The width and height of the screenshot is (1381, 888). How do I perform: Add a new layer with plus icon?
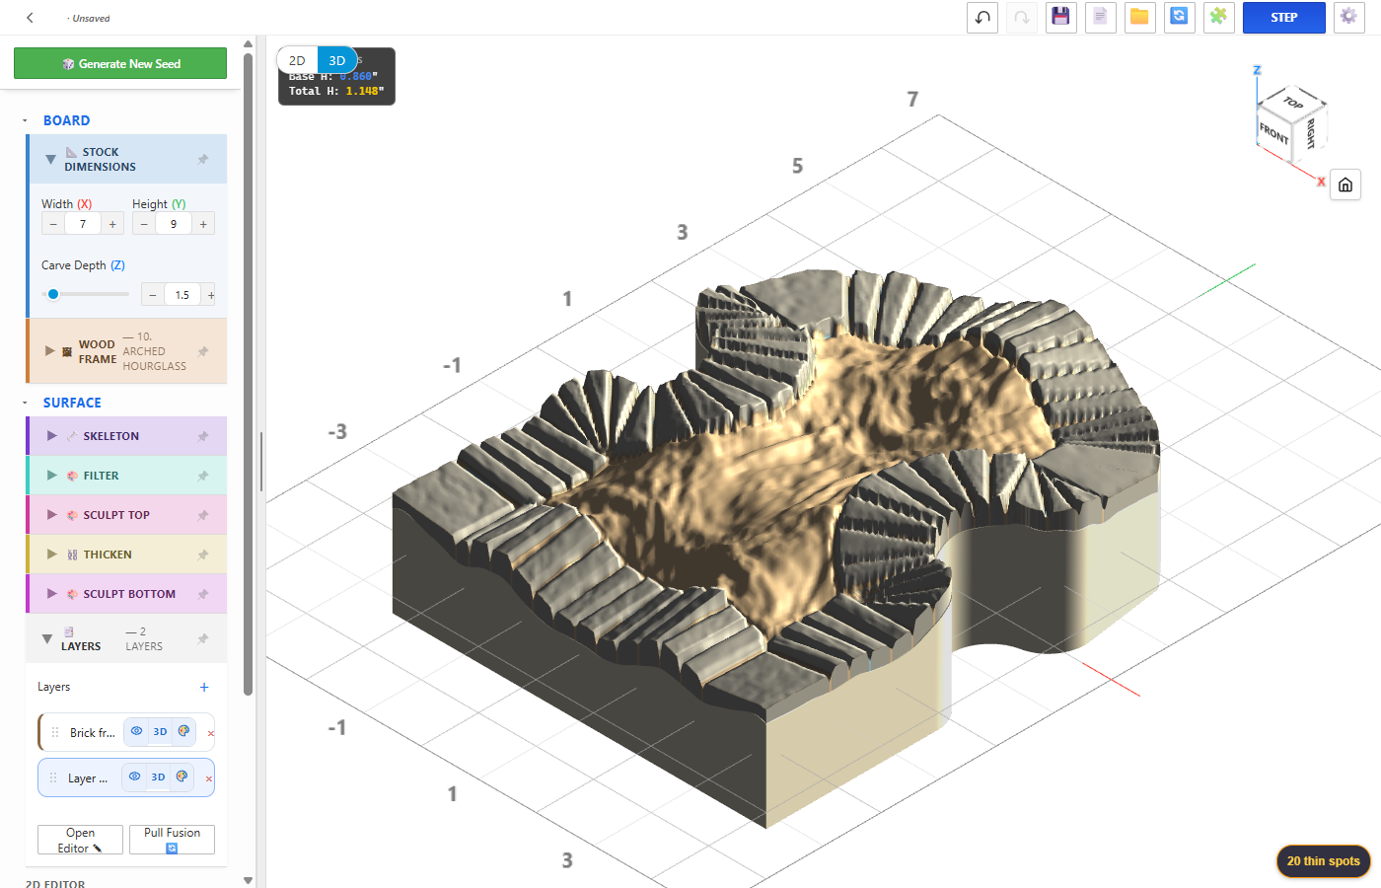(204, 687)
